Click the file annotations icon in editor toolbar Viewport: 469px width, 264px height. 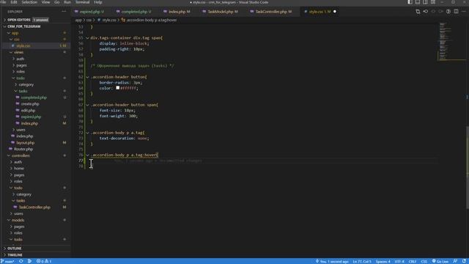425,12
